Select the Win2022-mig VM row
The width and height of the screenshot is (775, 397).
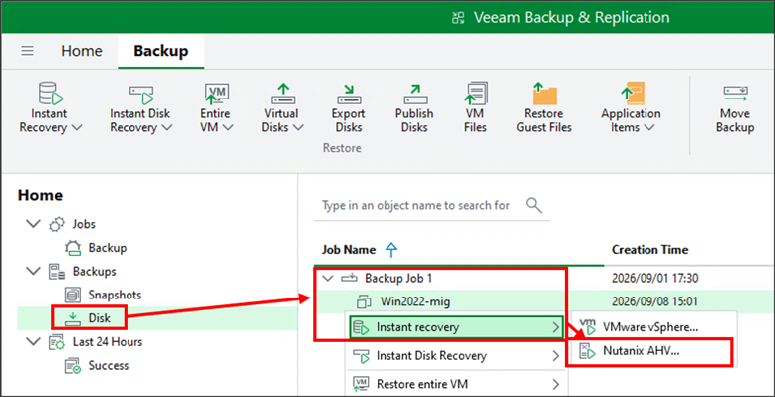[x=544, y=301]
